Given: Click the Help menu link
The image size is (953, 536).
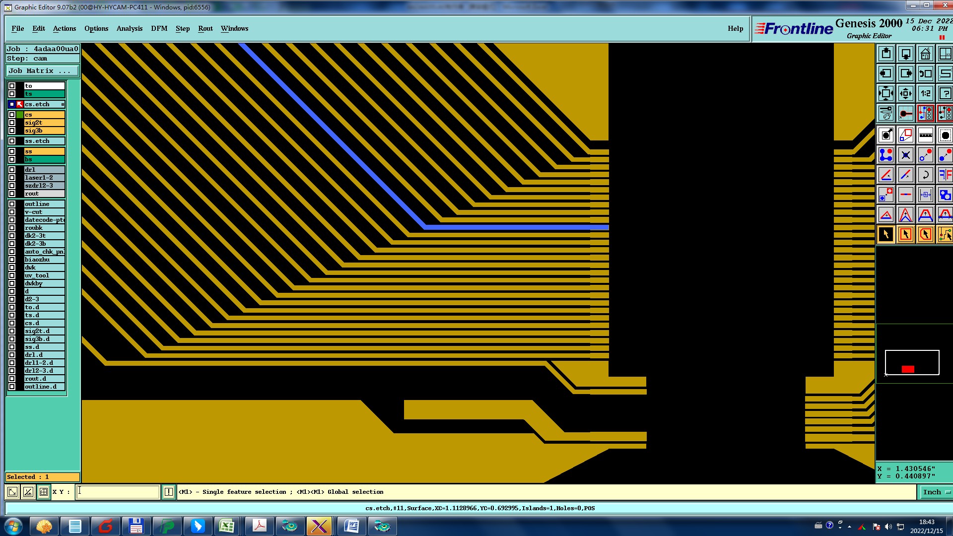Looking at the screenshot, I should click(735, 28).
